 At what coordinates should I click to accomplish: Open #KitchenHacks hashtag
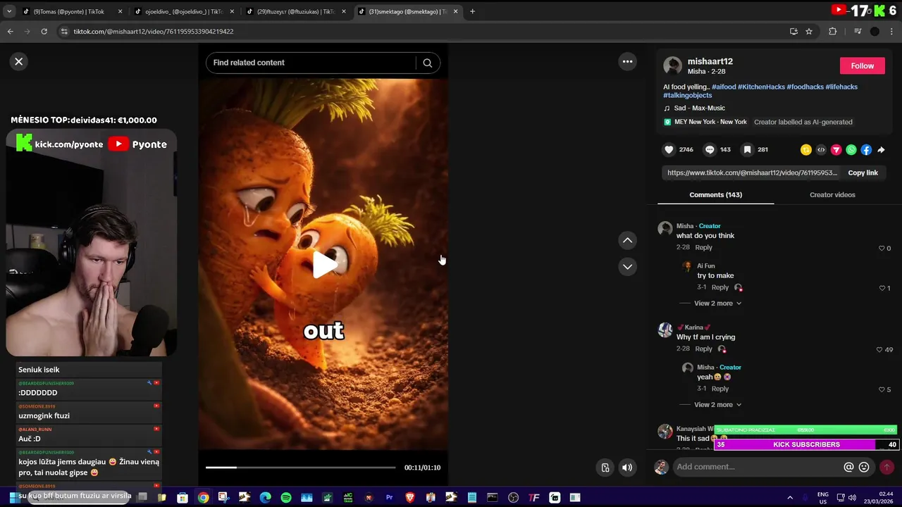761,87
